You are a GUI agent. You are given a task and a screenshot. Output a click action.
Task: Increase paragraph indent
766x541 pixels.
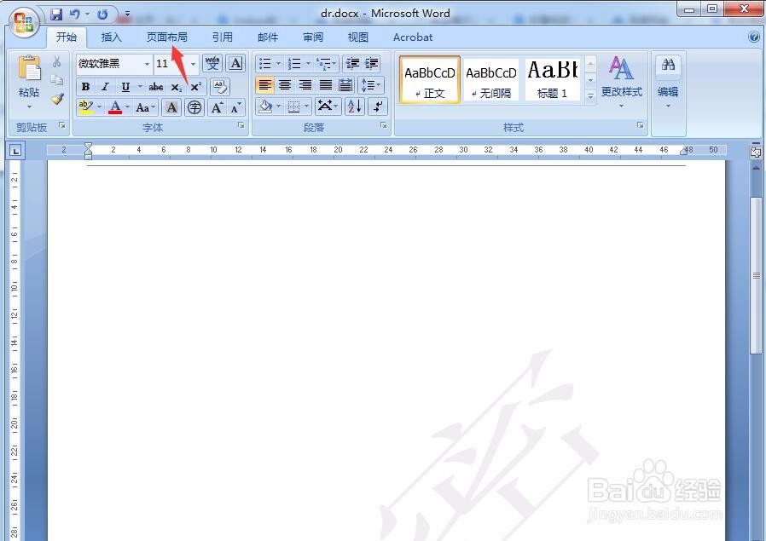click(x=371, y=63)
